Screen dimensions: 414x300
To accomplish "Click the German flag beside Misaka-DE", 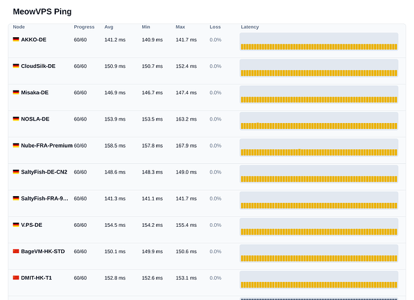I will (16, 92).
